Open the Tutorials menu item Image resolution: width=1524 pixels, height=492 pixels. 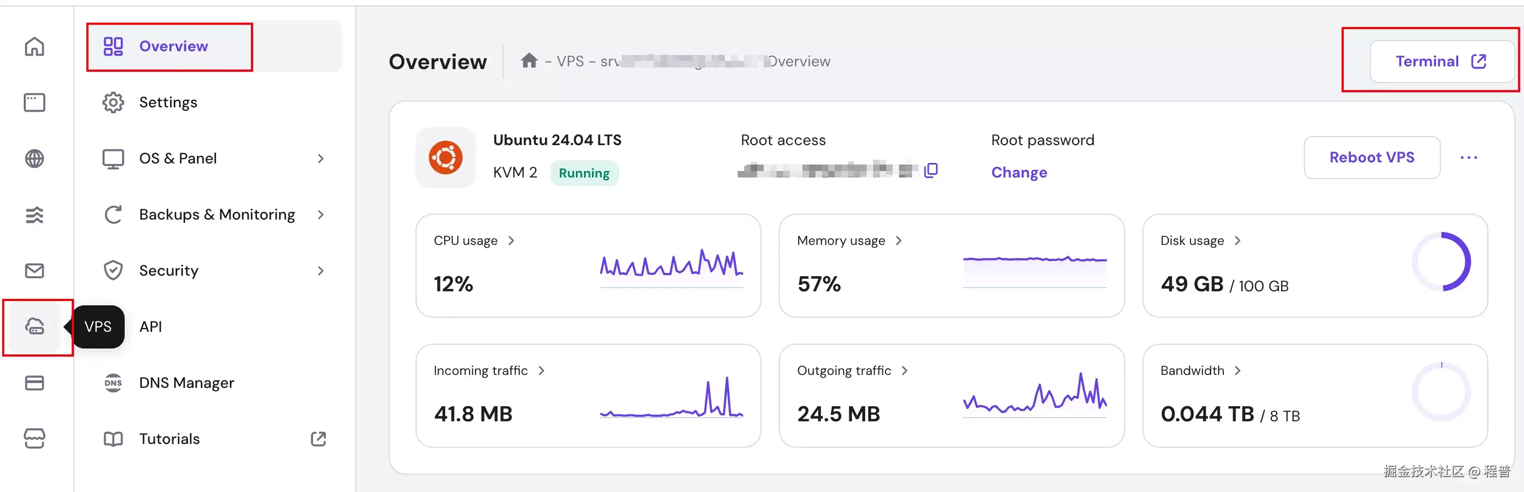click(x=214, y=439)
